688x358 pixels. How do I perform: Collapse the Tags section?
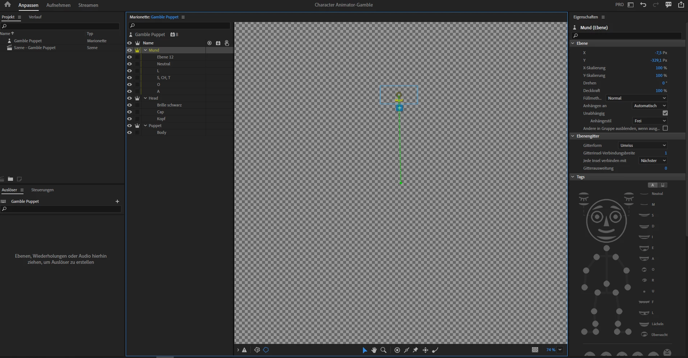click(x=573, y=177)
